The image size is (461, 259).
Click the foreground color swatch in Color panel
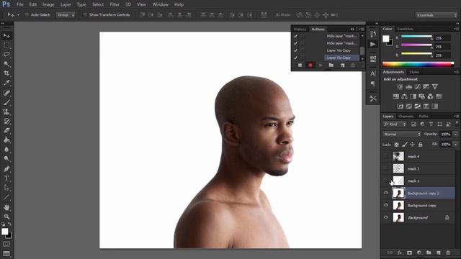pyautogui.click(x=386, y=38)
